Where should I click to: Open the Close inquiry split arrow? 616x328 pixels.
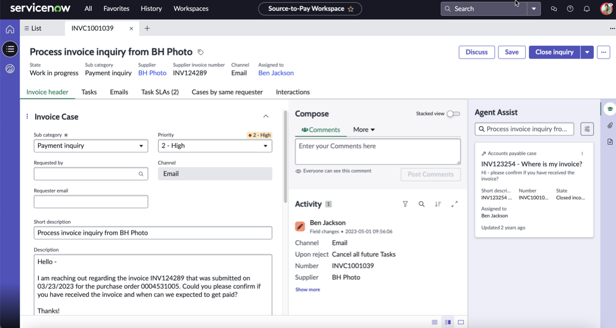click(x=587, y=52)
